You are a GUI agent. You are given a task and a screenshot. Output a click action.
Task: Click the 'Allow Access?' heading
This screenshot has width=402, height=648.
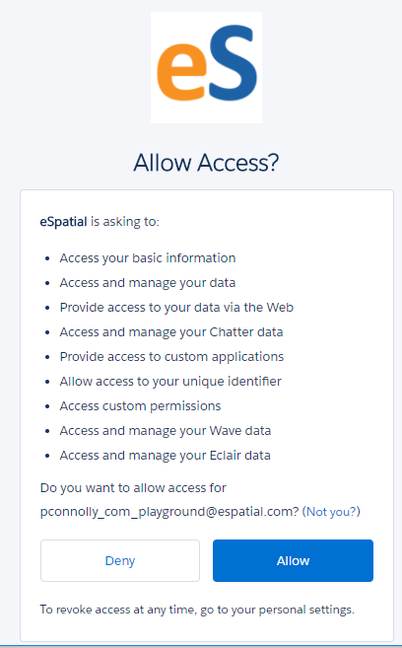point(206,163)
